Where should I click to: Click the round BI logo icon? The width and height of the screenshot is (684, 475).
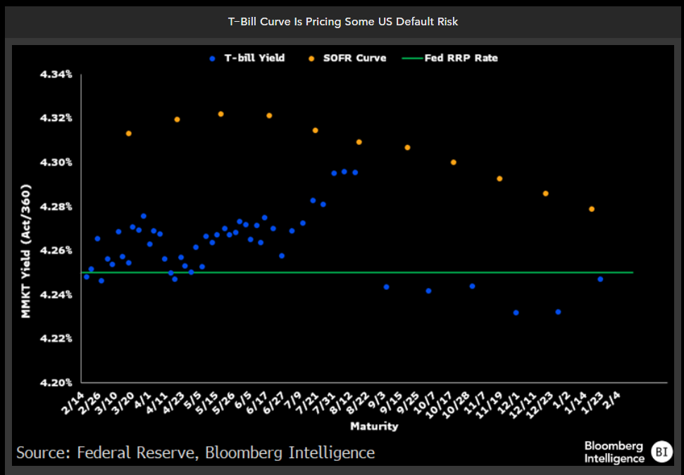click(661, 452)
